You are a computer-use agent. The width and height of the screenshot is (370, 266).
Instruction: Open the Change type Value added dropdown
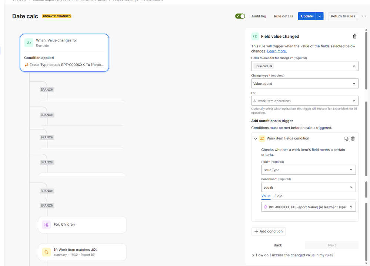click(305, 84)
